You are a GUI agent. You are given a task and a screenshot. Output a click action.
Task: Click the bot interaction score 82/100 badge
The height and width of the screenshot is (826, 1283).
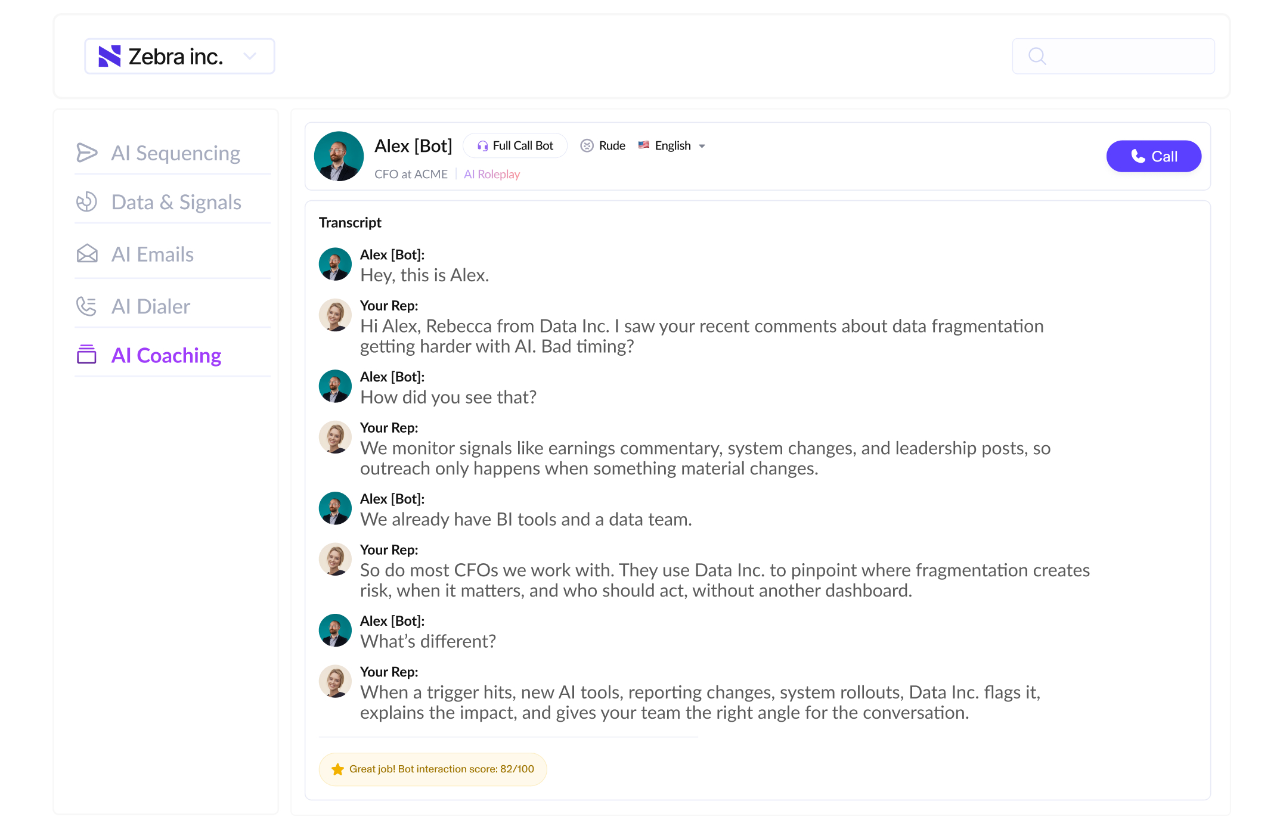(x=433, y=769)
